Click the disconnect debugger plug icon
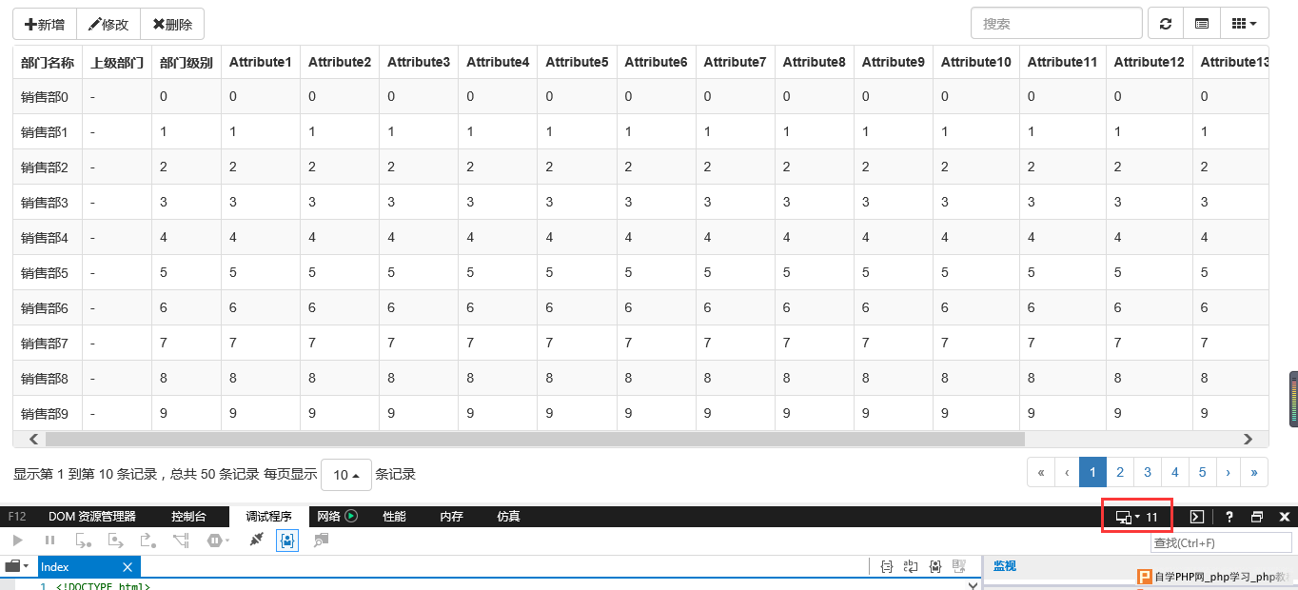 (255, 541)
